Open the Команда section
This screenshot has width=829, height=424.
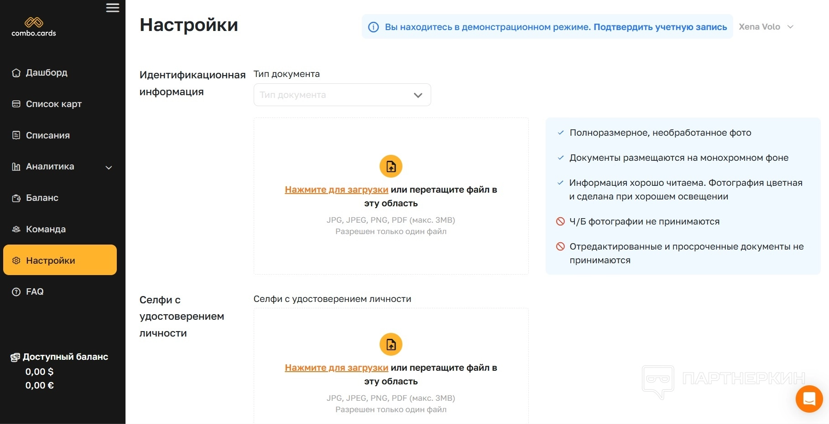tap(46, 229)
